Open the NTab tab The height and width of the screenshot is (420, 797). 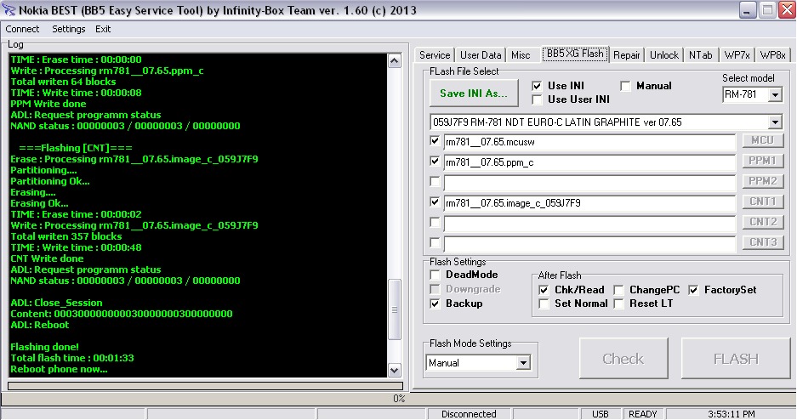pos(700,55)
